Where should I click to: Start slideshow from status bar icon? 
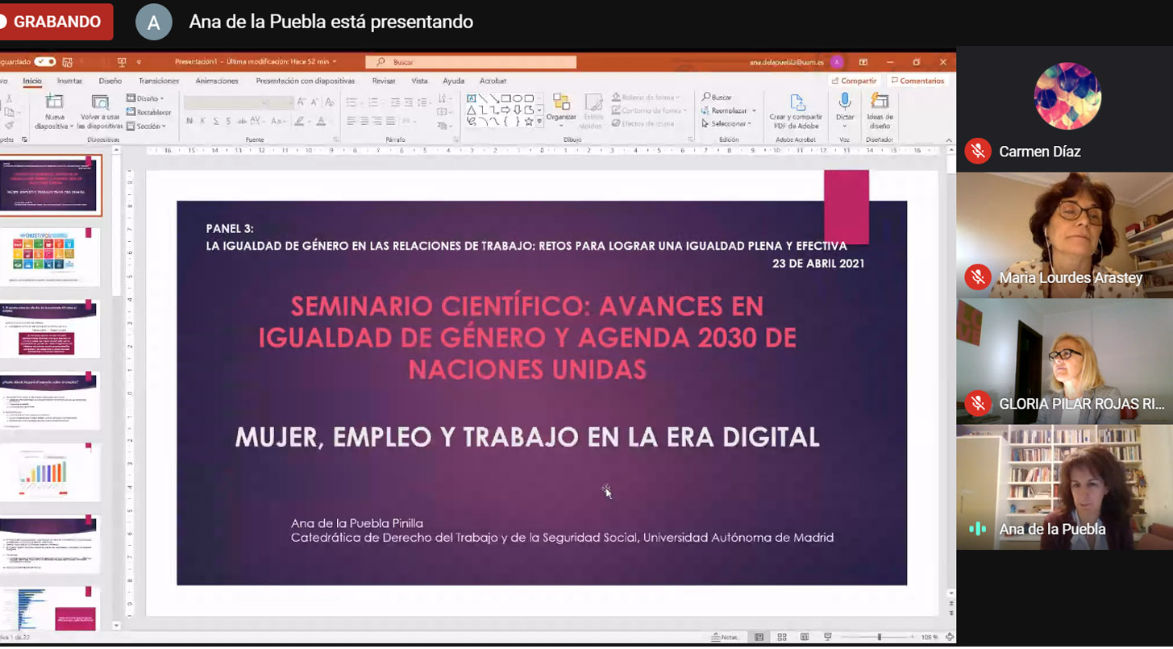click(x=828, y=637)
